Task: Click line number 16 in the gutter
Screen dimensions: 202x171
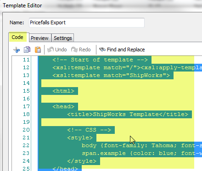Action: 26,99
